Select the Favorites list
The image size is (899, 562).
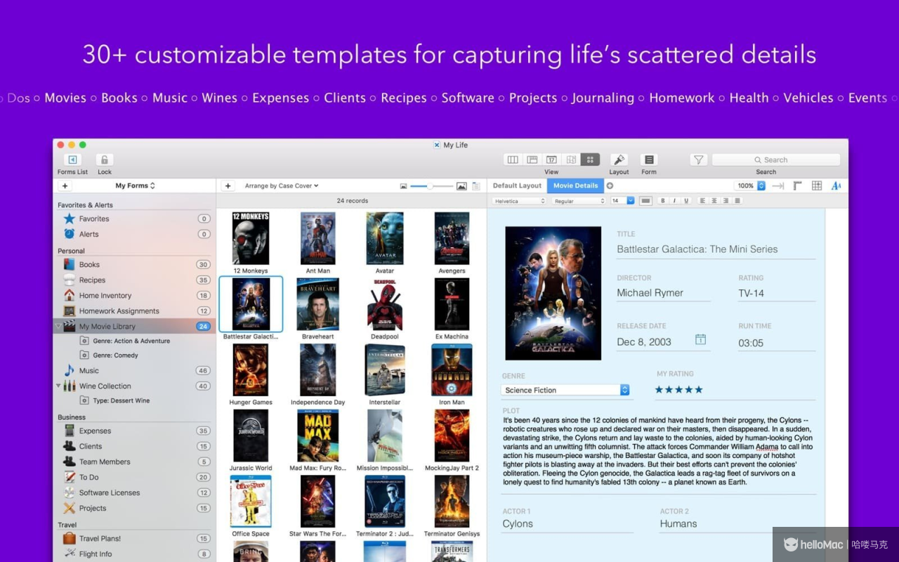click(x=135, y=219)
